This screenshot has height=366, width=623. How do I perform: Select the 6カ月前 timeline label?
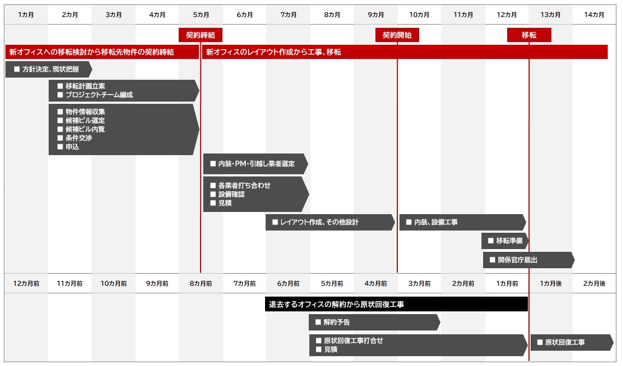coord(288,284)
